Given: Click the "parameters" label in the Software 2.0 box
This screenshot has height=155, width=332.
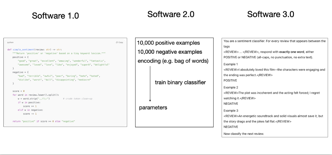Looking at the screenshot, I should [153, 107].
